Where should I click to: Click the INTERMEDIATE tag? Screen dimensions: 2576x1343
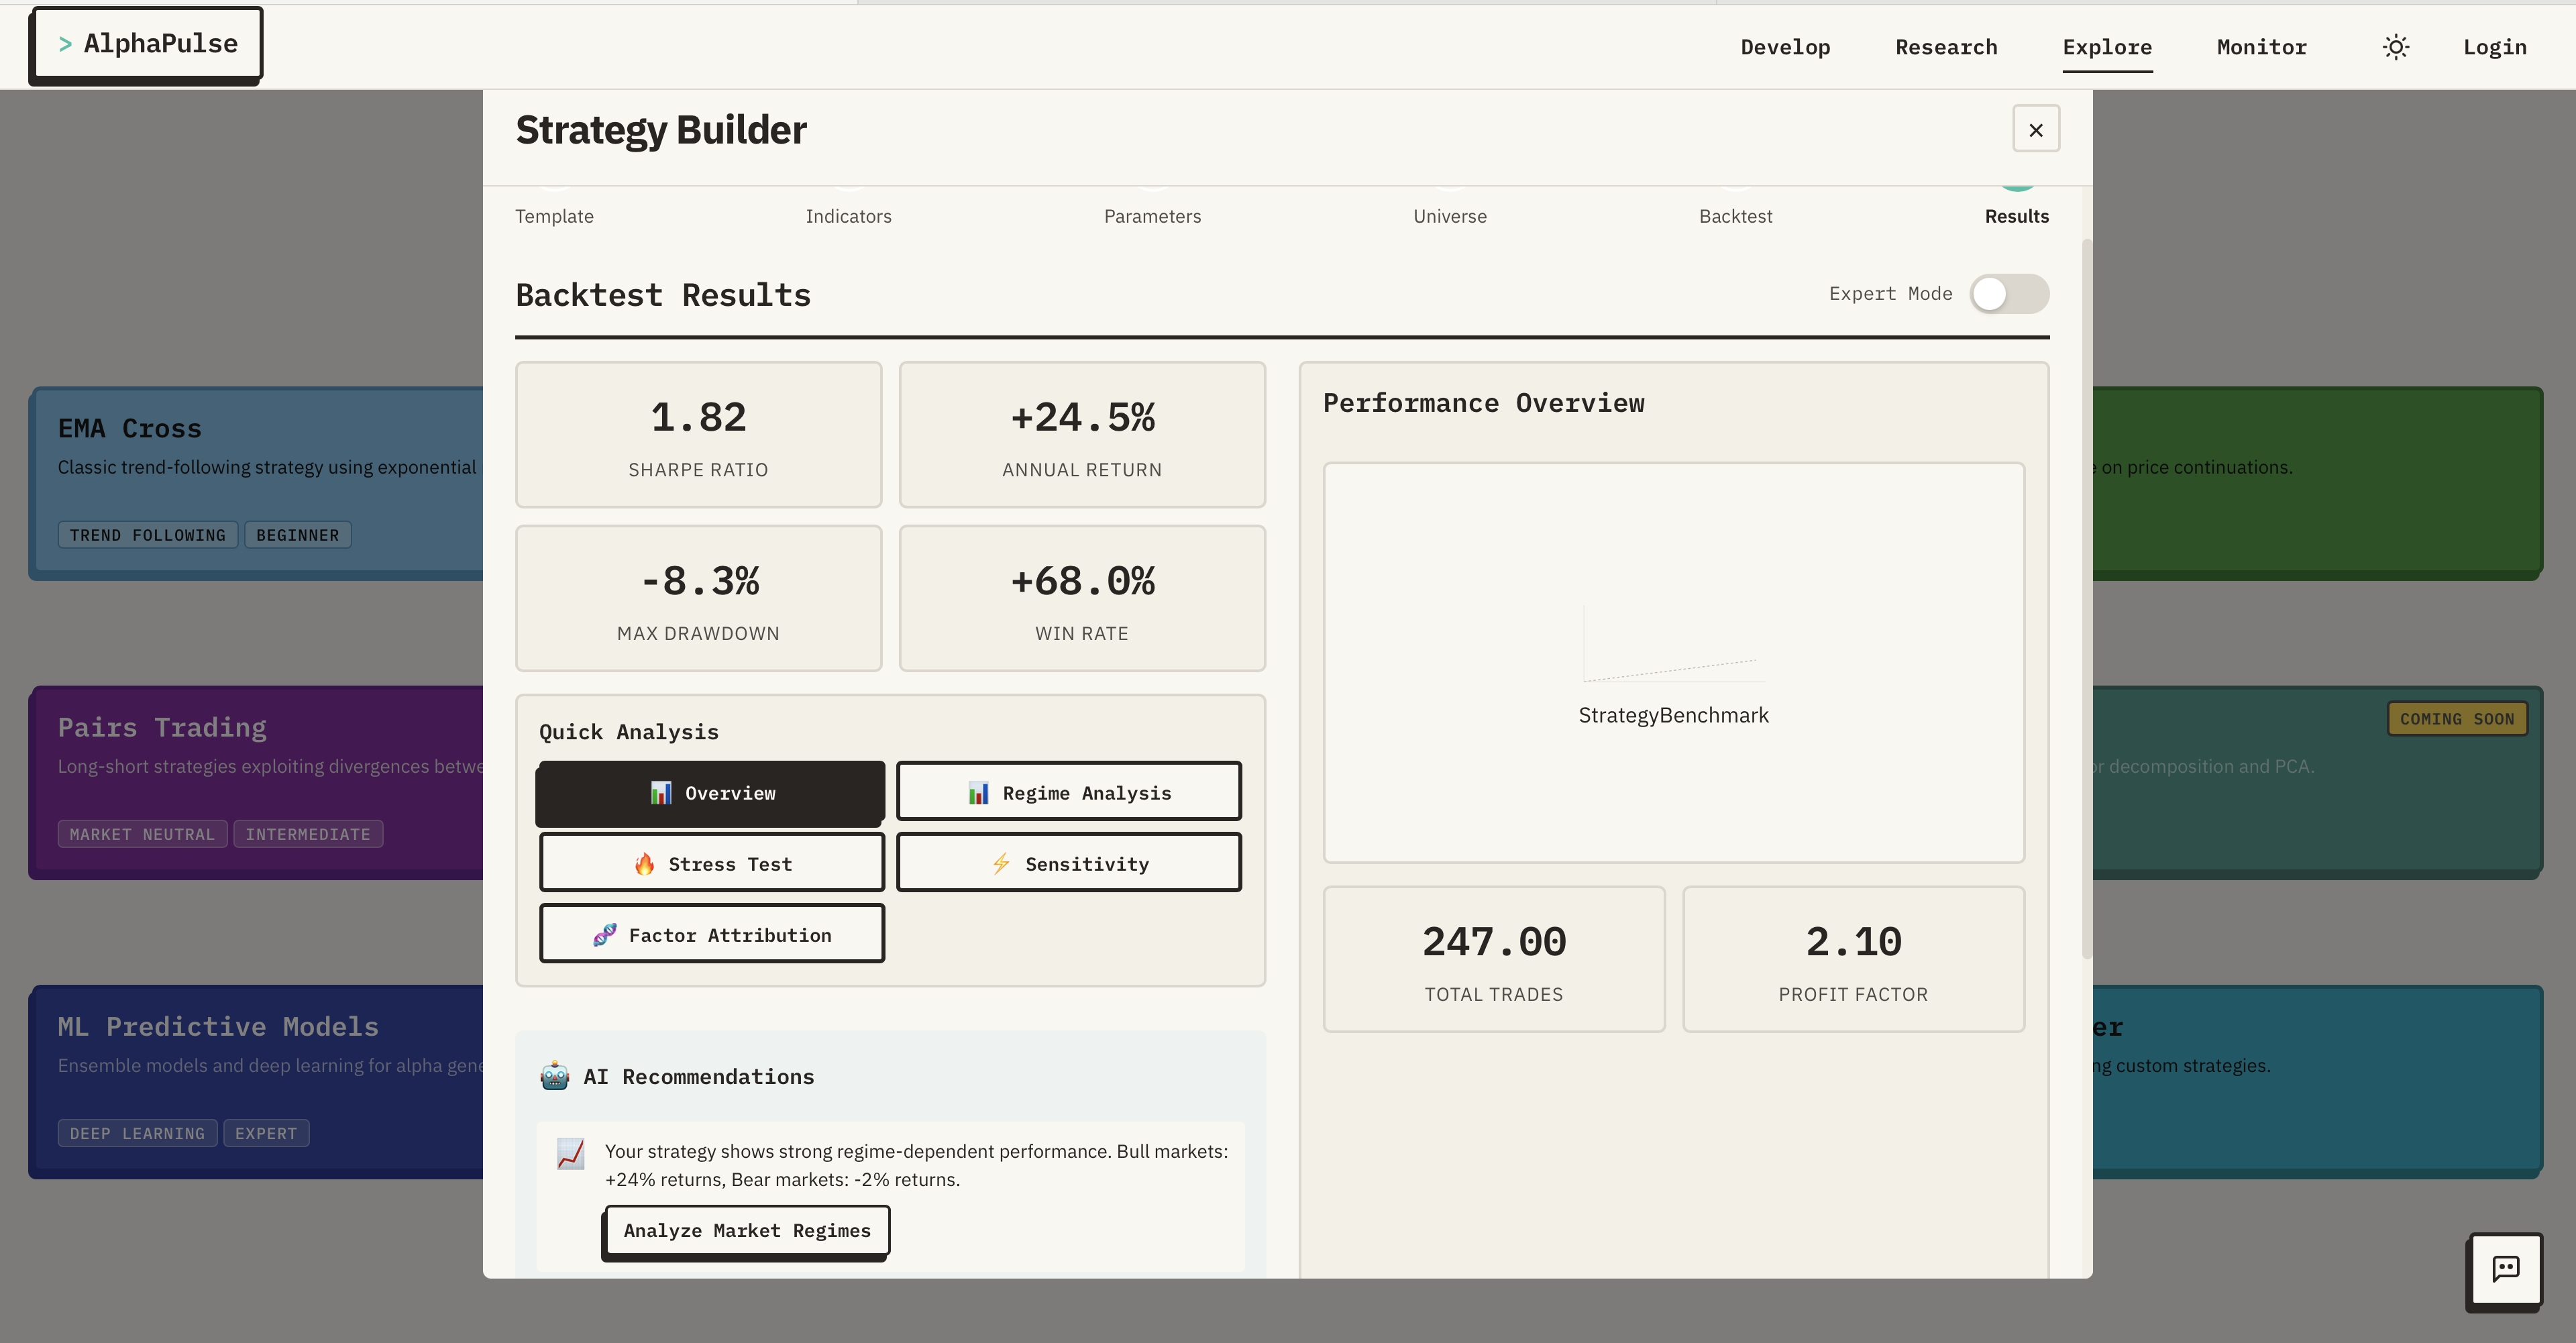308,834
